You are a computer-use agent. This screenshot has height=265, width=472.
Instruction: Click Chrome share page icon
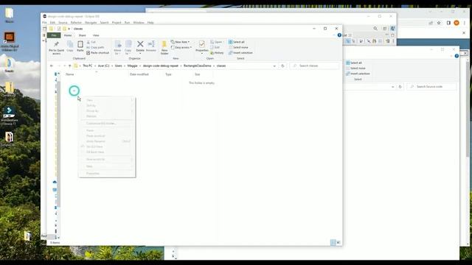[x=431, y=23]
